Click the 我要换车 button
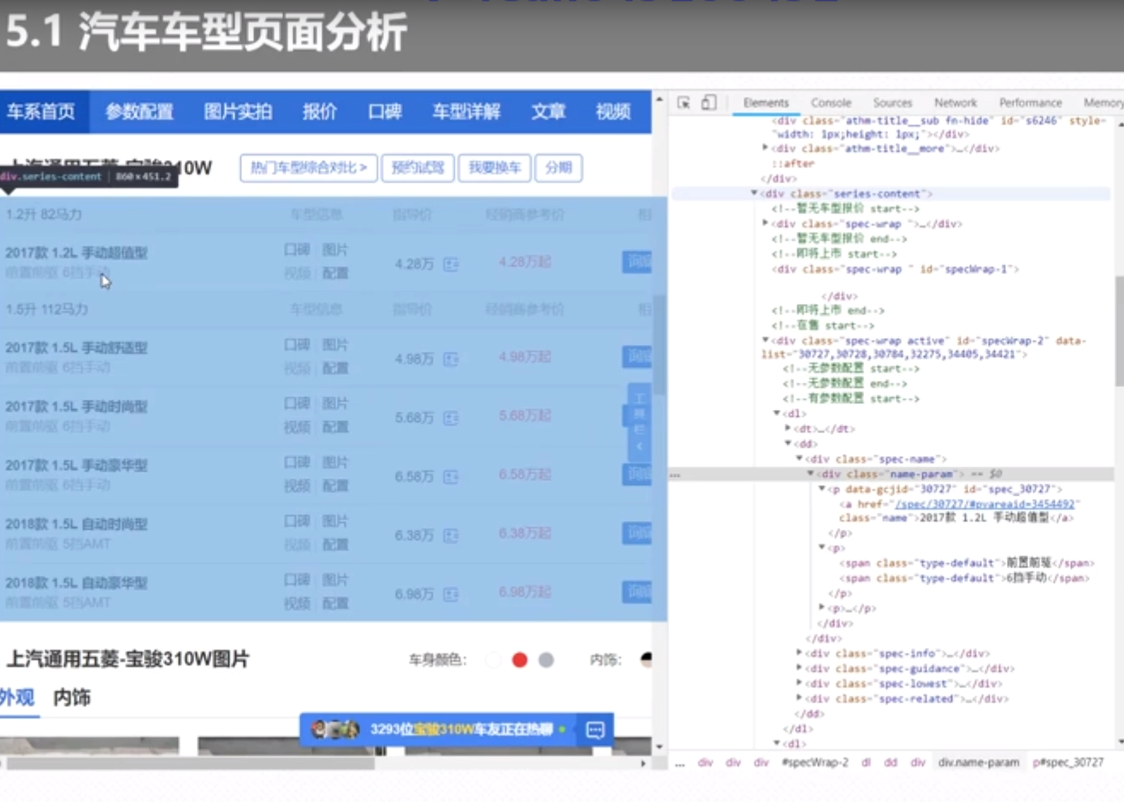Screen dimensions: 1124x802 [494, 168]
